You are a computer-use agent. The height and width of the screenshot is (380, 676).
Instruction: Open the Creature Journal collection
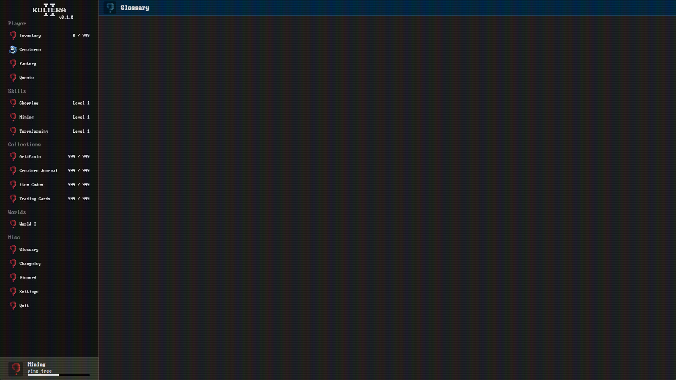pos(49,171)
